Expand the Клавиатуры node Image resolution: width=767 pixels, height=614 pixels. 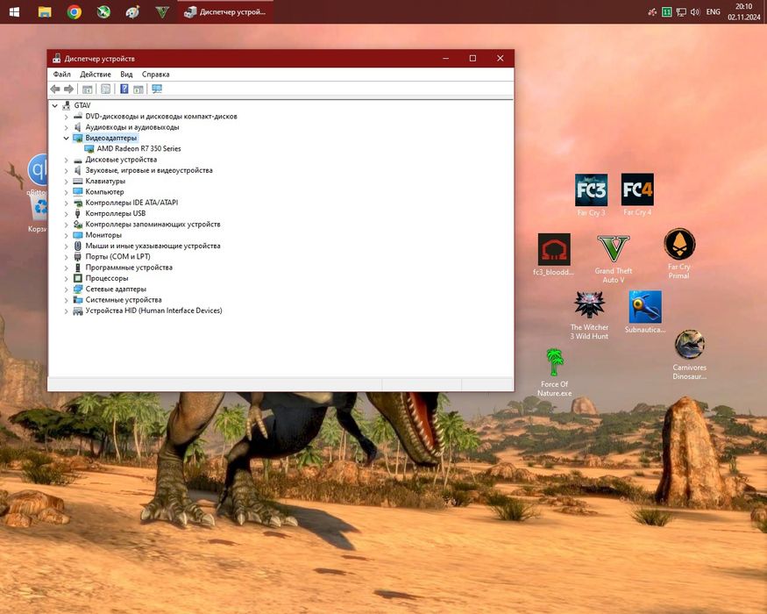[66, 182]
